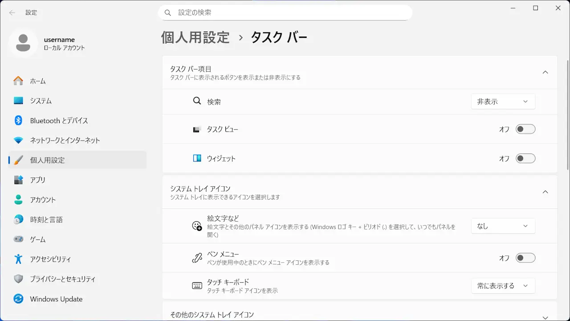Click the ホーム house icon in sidebar
This screenshot has height=321, width=570.
(18, 81)
